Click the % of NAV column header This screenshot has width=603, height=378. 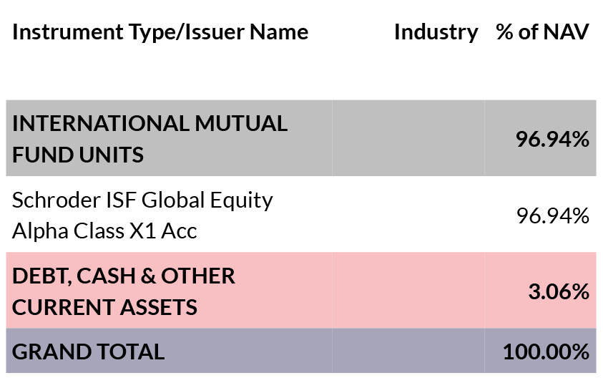(x=542, y=32)
